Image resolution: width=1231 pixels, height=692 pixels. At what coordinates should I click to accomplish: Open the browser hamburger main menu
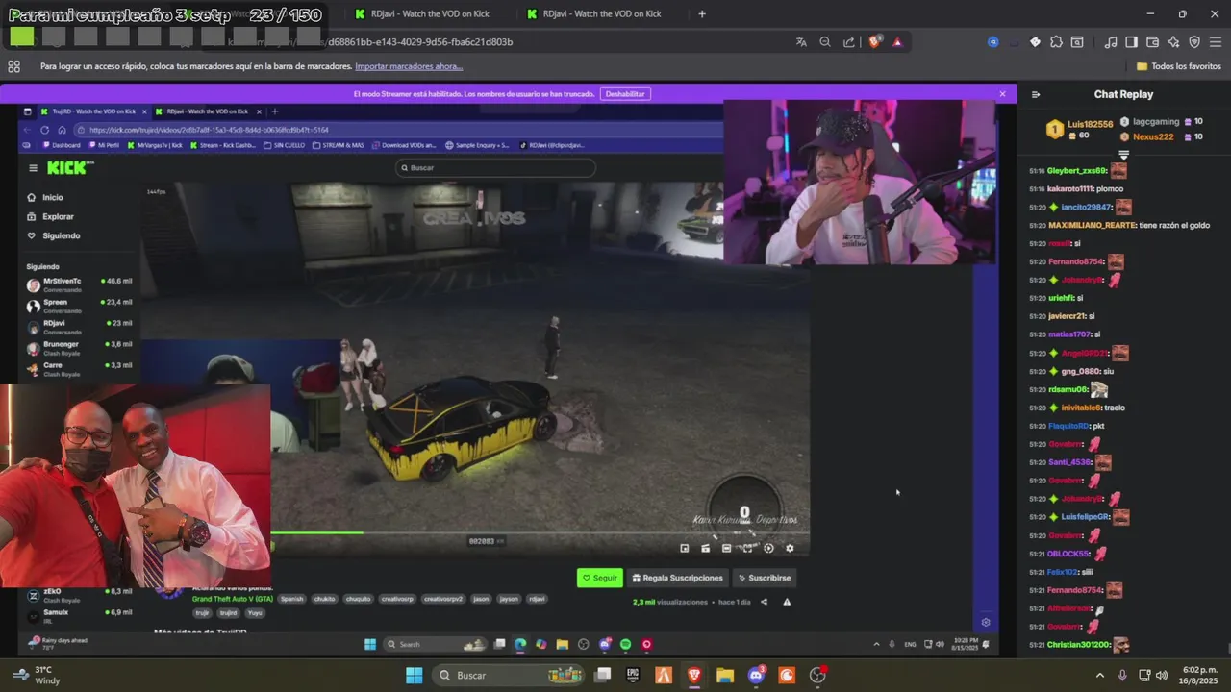(1216, 42)
